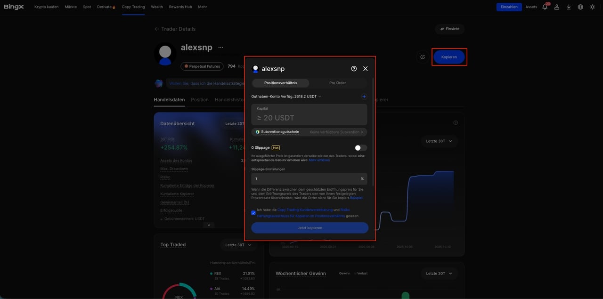Click the share icon beside Kopieren

(423, 57)
